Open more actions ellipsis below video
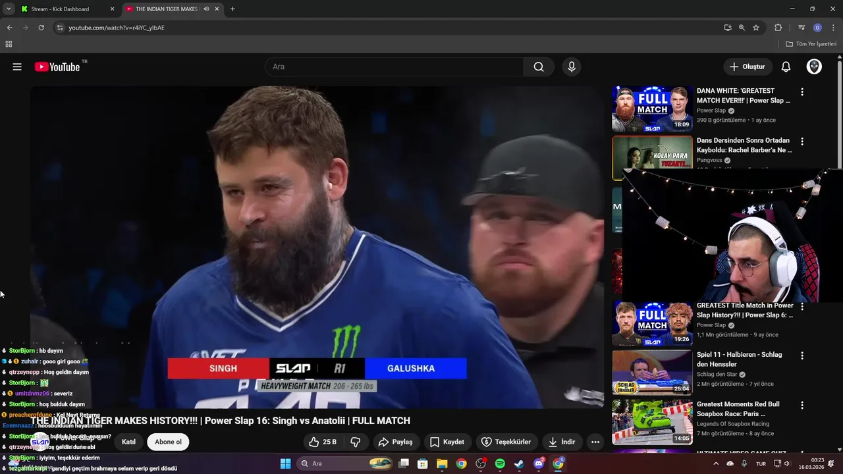The image size is (843, 474). 595,442
